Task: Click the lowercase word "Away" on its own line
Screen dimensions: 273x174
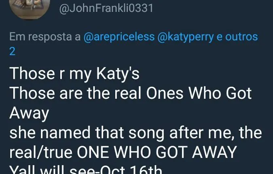Action: (29, 114)
